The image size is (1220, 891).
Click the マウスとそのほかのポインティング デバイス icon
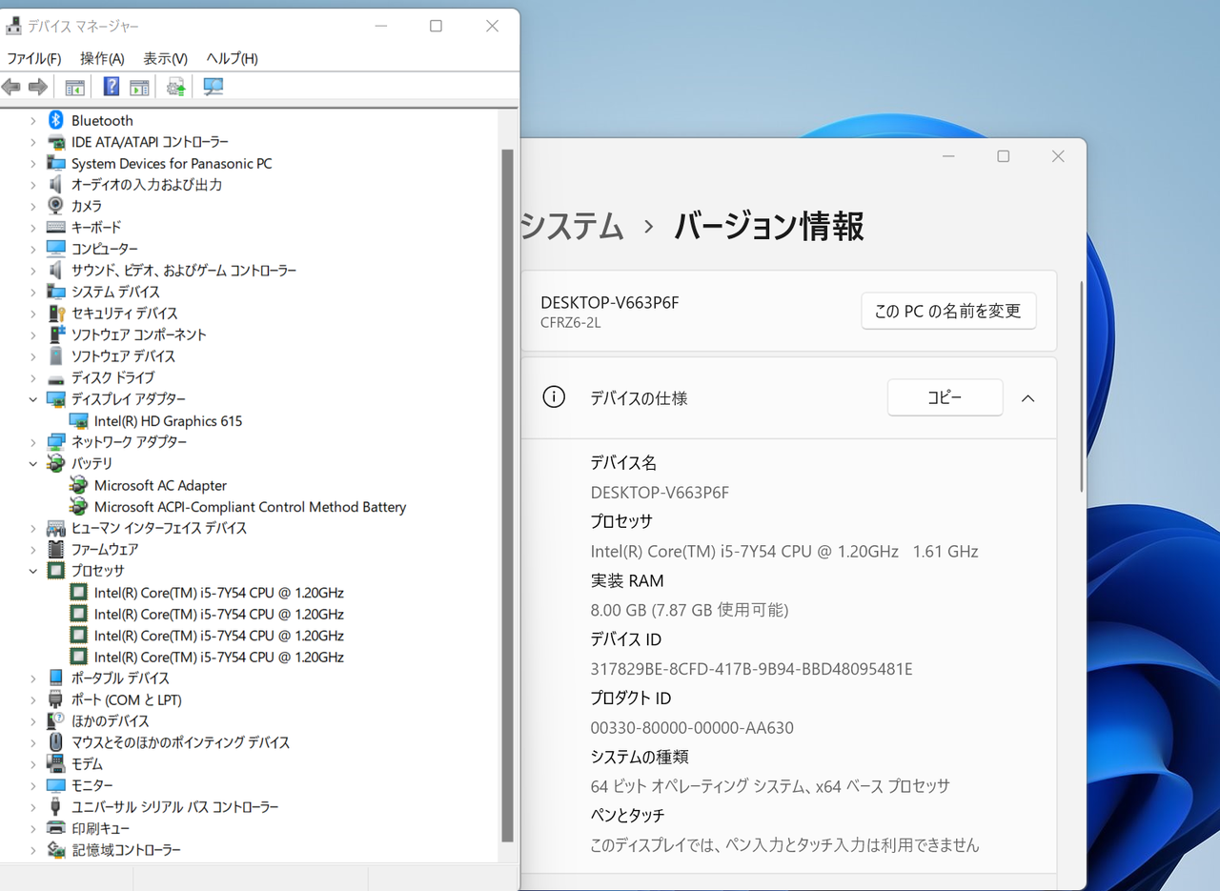55,741
